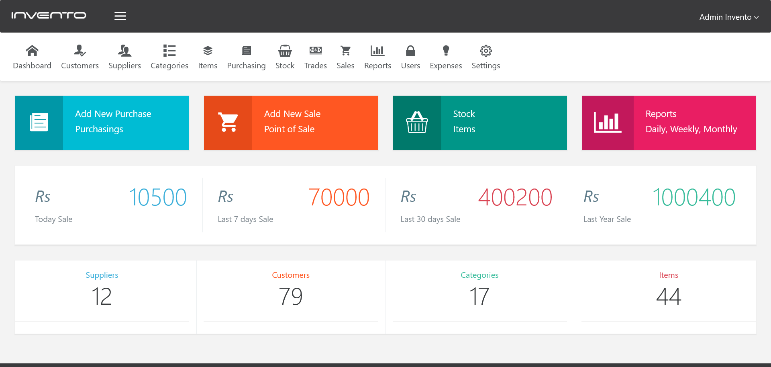Open the Categories list icon
This screenshot has width=771, height=367.
click(169, 51)
